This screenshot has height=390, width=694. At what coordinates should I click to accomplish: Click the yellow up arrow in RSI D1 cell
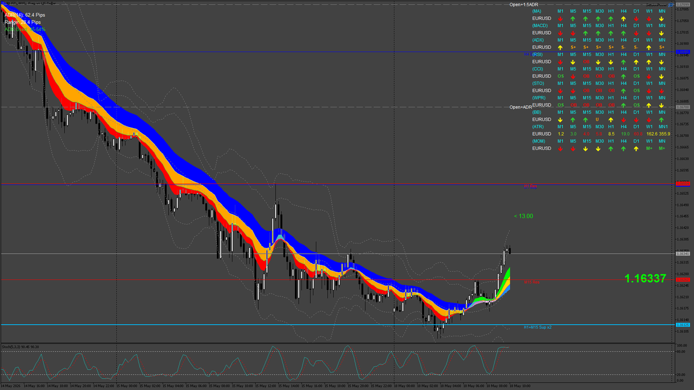tap(636, 62)
